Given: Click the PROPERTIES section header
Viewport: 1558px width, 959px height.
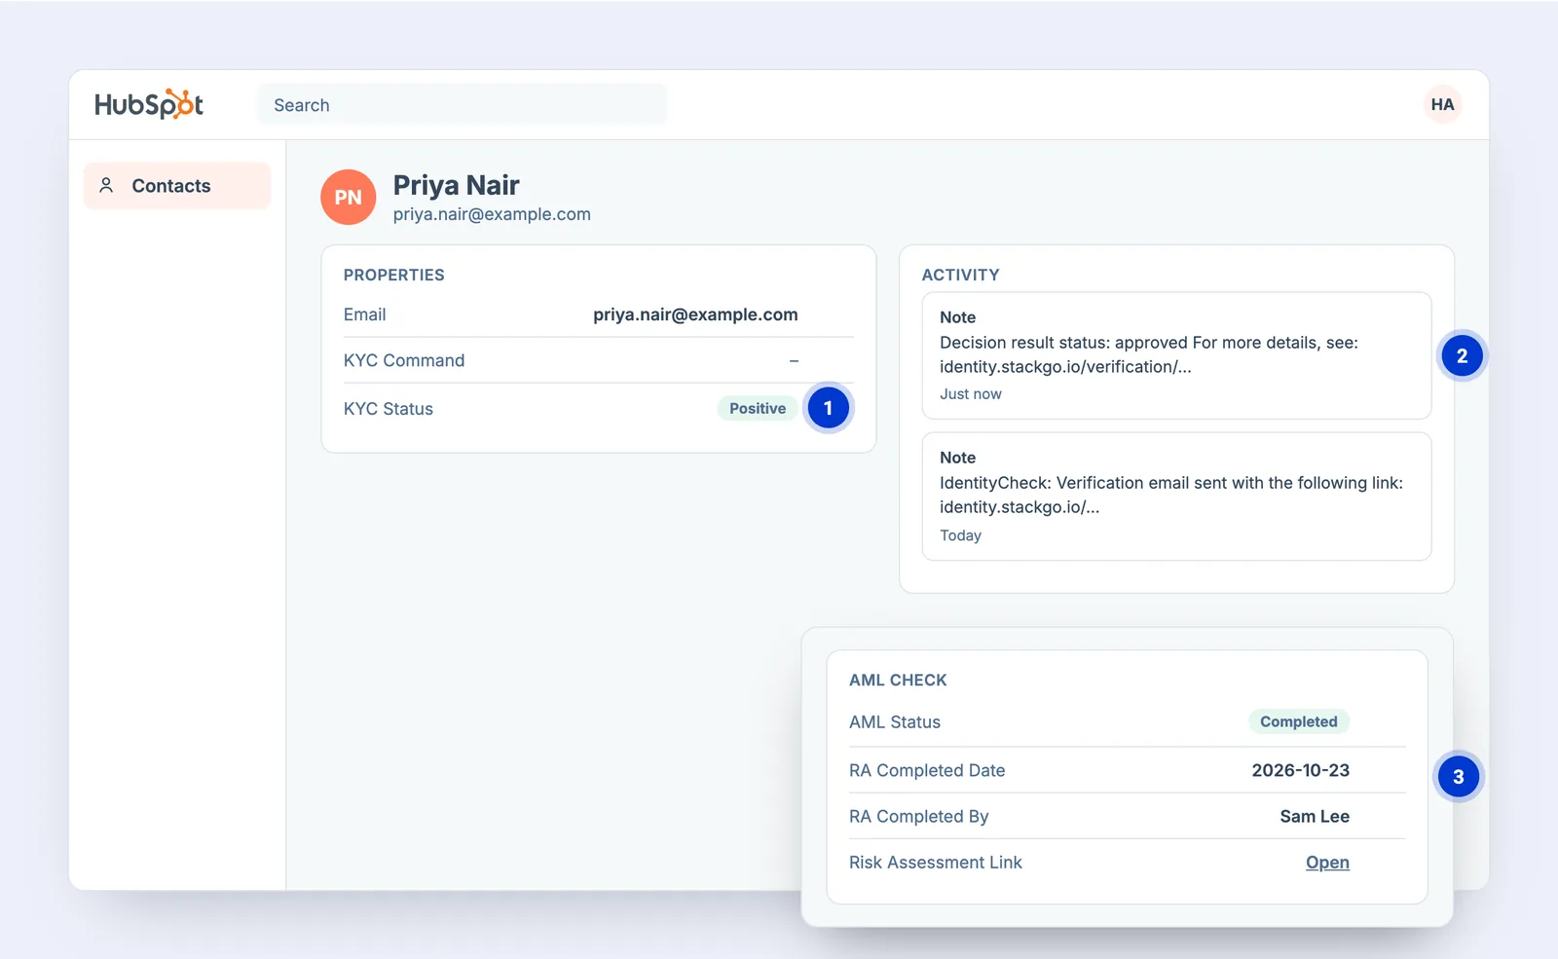Looking at the screenshot, I should click(x=393, y=275).
